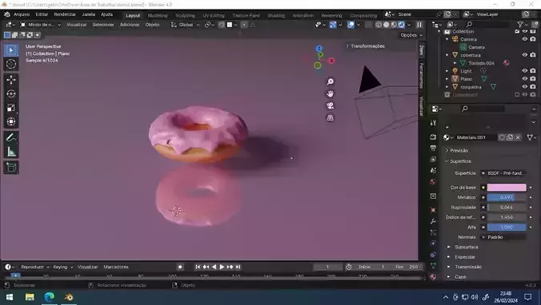This screenshot has width=541, height=305.
Task: Open the Global orientation dropdown
Action: coord(186,25)
